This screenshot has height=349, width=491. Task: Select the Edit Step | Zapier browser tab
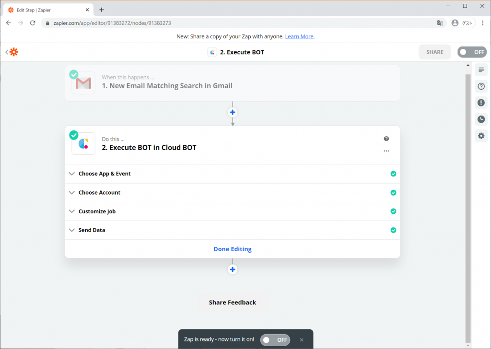point(48,10)
